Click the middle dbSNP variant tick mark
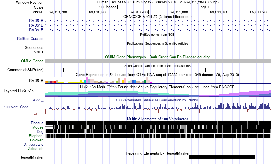This screenshot has height=164, width=271. [x=158, y=70]
